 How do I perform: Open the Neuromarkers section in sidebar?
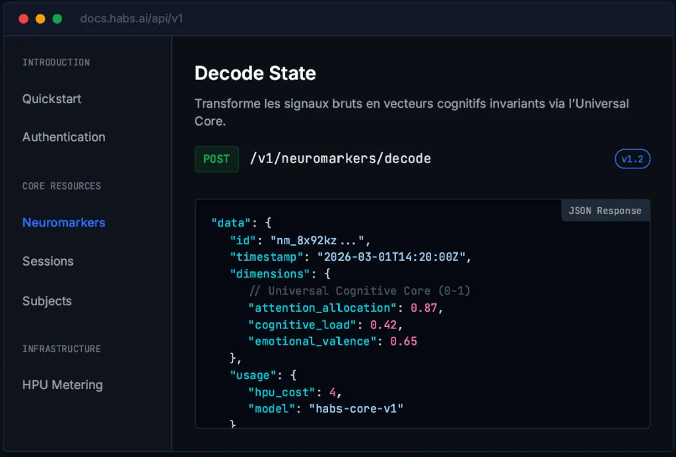(x=63, y=223)
